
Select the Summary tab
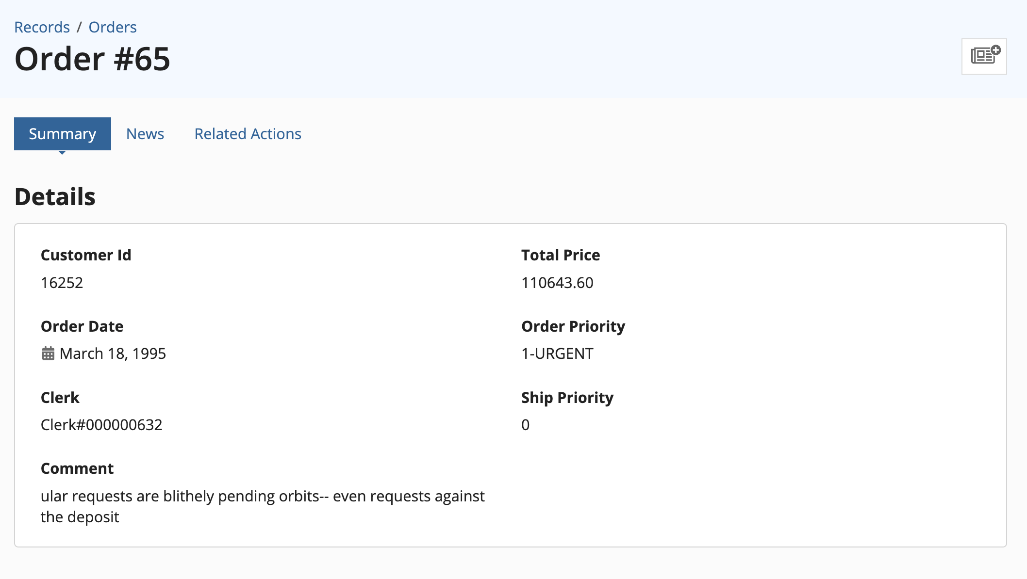[63, 134]
